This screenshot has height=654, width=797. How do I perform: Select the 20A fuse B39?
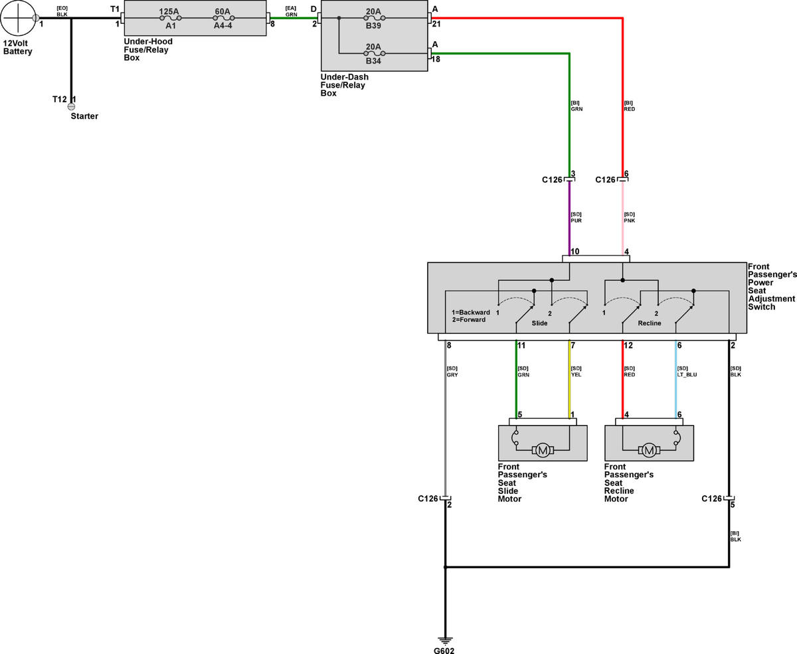pyautogui.click(x=374, y=18)
